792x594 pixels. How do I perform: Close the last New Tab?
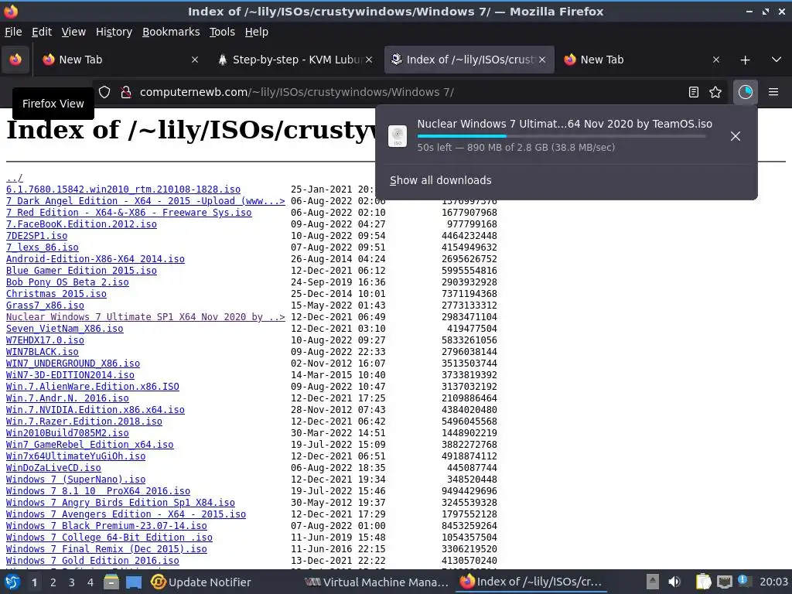click(x=715, y=60)
